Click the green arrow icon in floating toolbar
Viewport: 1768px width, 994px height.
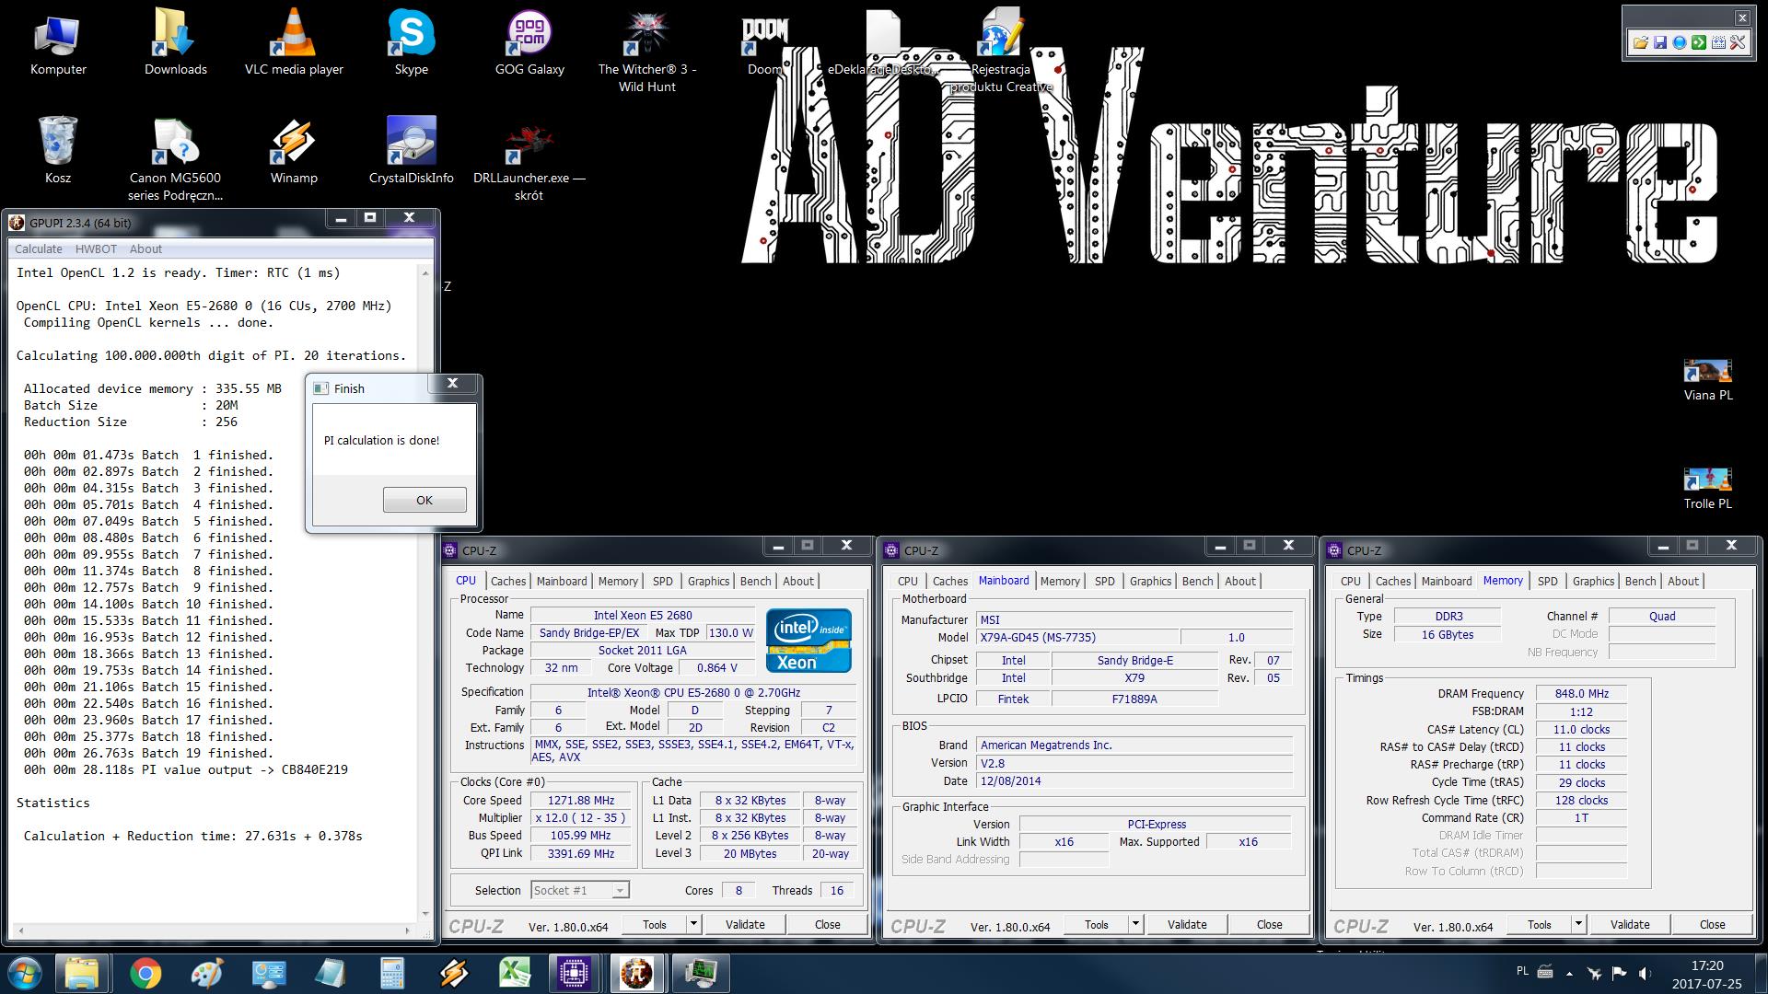pos(1699,42)
